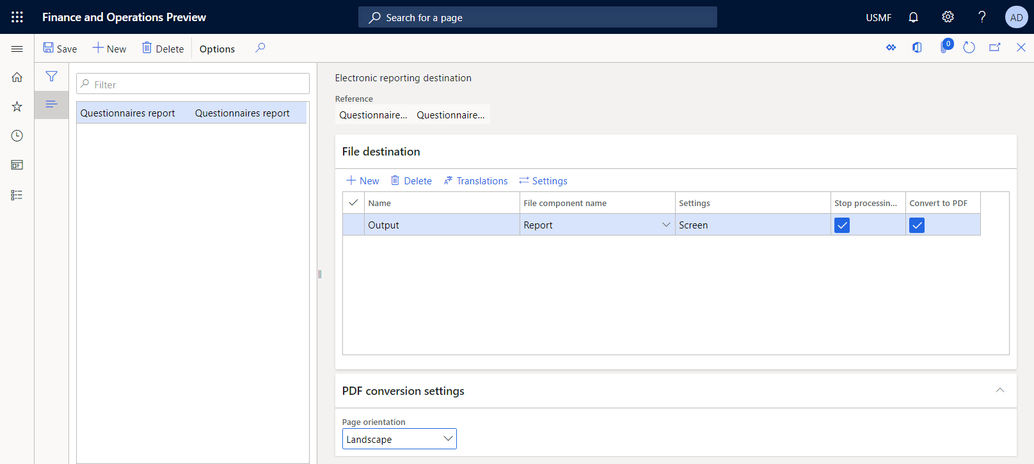Screen dimensions: 1034x464
Task: Click the pane splitter handle
Action: click(319, 274)
